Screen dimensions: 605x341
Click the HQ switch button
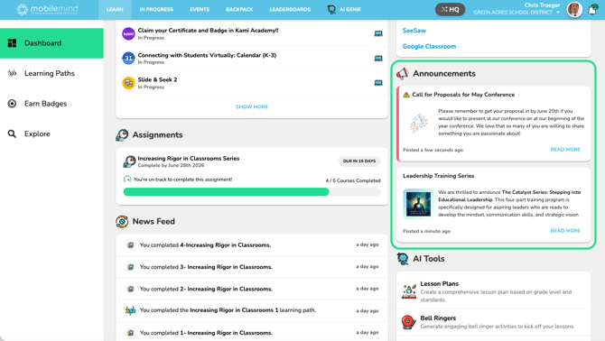click(x=450, y=9)
